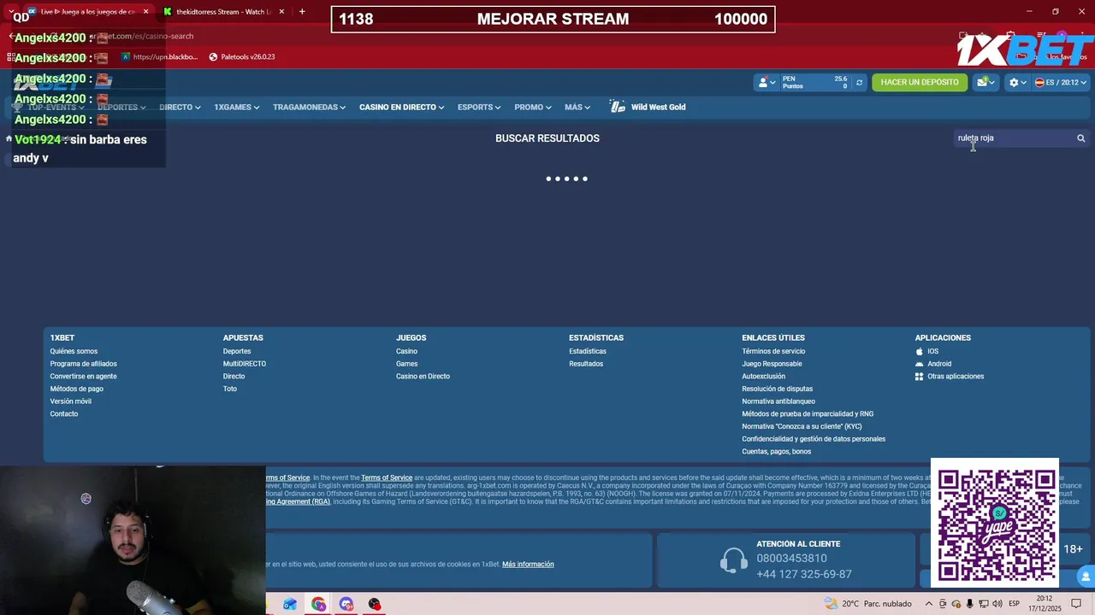Open the Casino en Directo footer link

(423, 377)
